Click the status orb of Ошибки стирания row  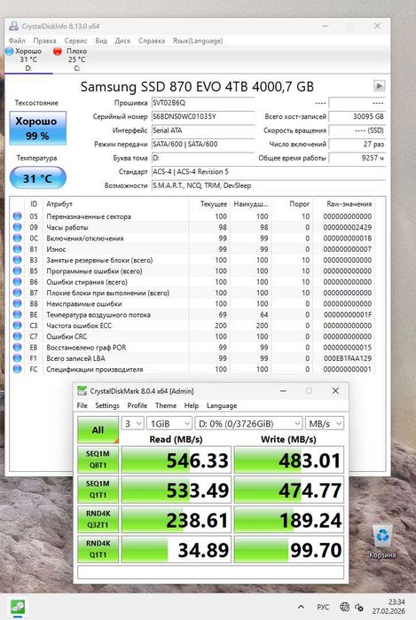(17, 282)
